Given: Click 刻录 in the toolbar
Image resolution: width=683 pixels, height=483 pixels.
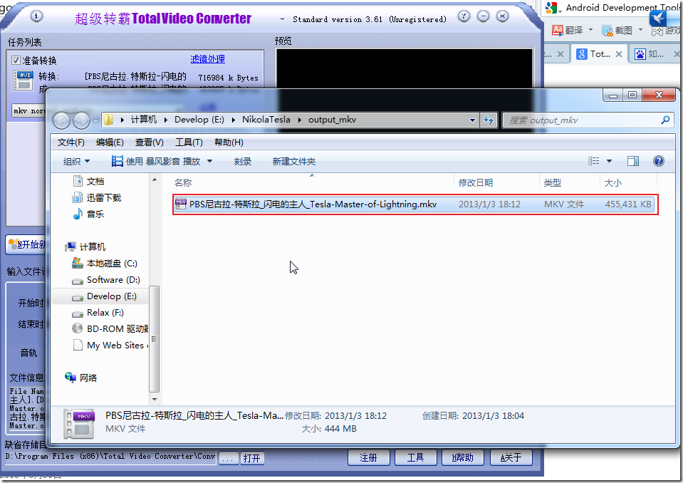Looking at the screenshot, I should coord(243,162).
